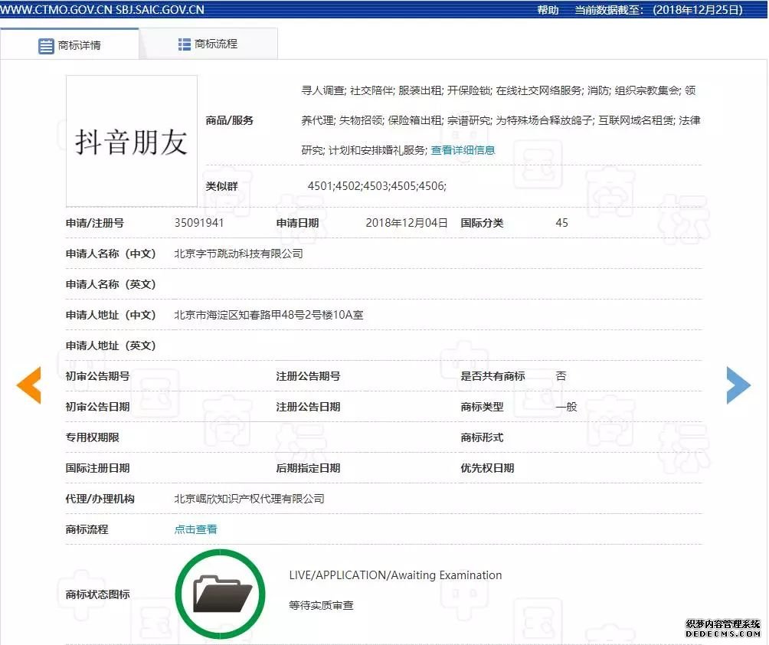Screen dimensions: 769x645
Task: Select address 北京市海淀区知春路甲48号2号楼10A室
Action: 269,315
